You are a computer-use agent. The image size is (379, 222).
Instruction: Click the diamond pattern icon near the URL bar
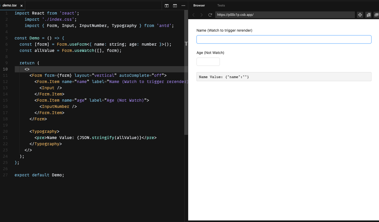click(360, 15)
